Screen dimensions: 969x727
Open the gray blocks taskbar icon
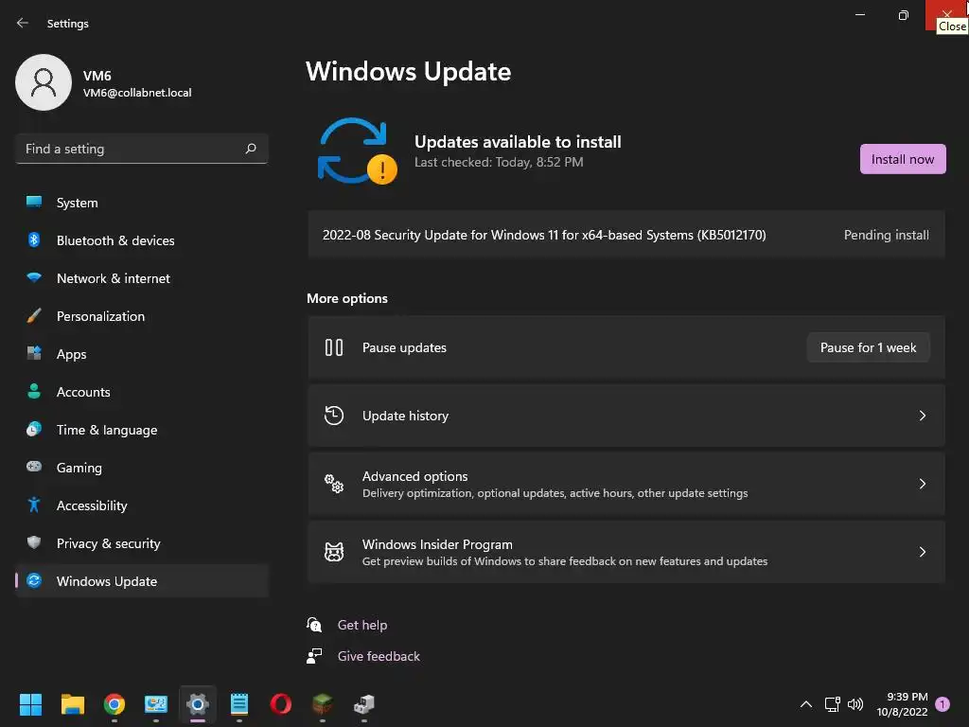click(x=364, y=704)
